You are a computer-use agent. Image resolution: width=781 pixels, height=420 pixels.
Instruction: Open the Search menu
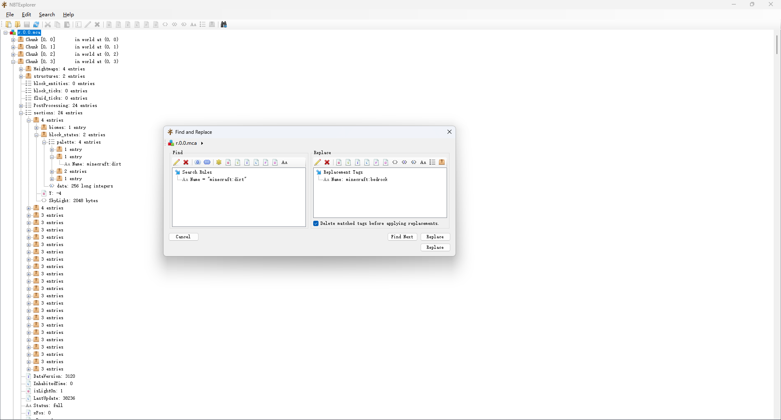tap(47, 15)
